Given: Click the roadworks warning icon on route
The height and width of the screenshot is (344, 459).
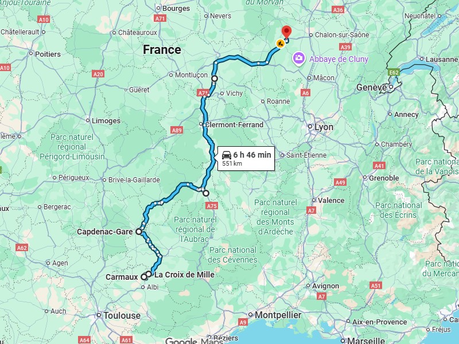Looking at the screenshot, I should (x=281, y=44).
